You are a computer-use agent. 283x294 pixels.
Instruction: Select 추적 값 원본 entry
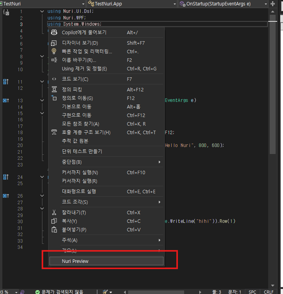106,141
